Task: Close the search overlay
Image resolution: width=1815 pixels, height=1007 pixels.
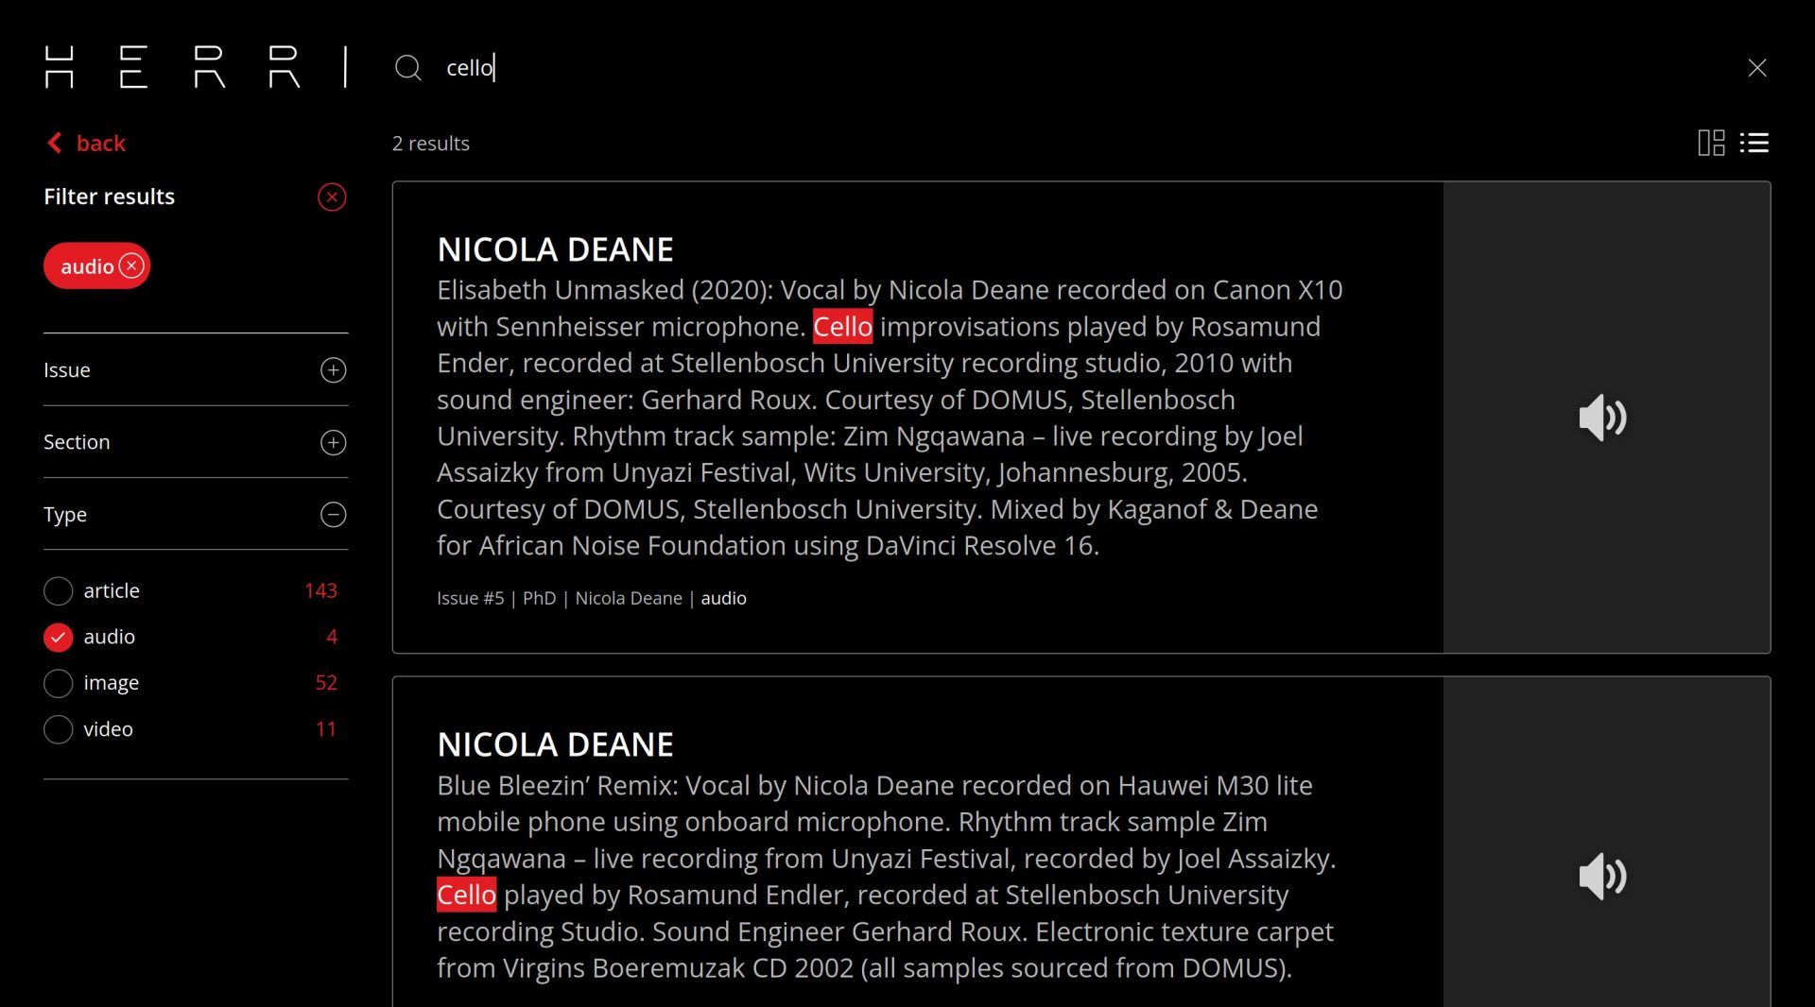Action: coord(1756,68)
